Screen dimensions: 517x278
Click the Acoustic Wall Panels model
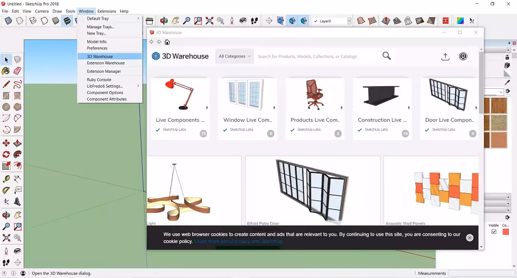coord(431,191)
